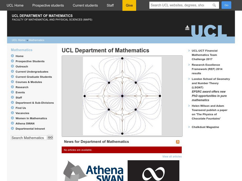Open the Staff section from the top bar
Viewport: 242px width, 181px height.
[110, 5]
